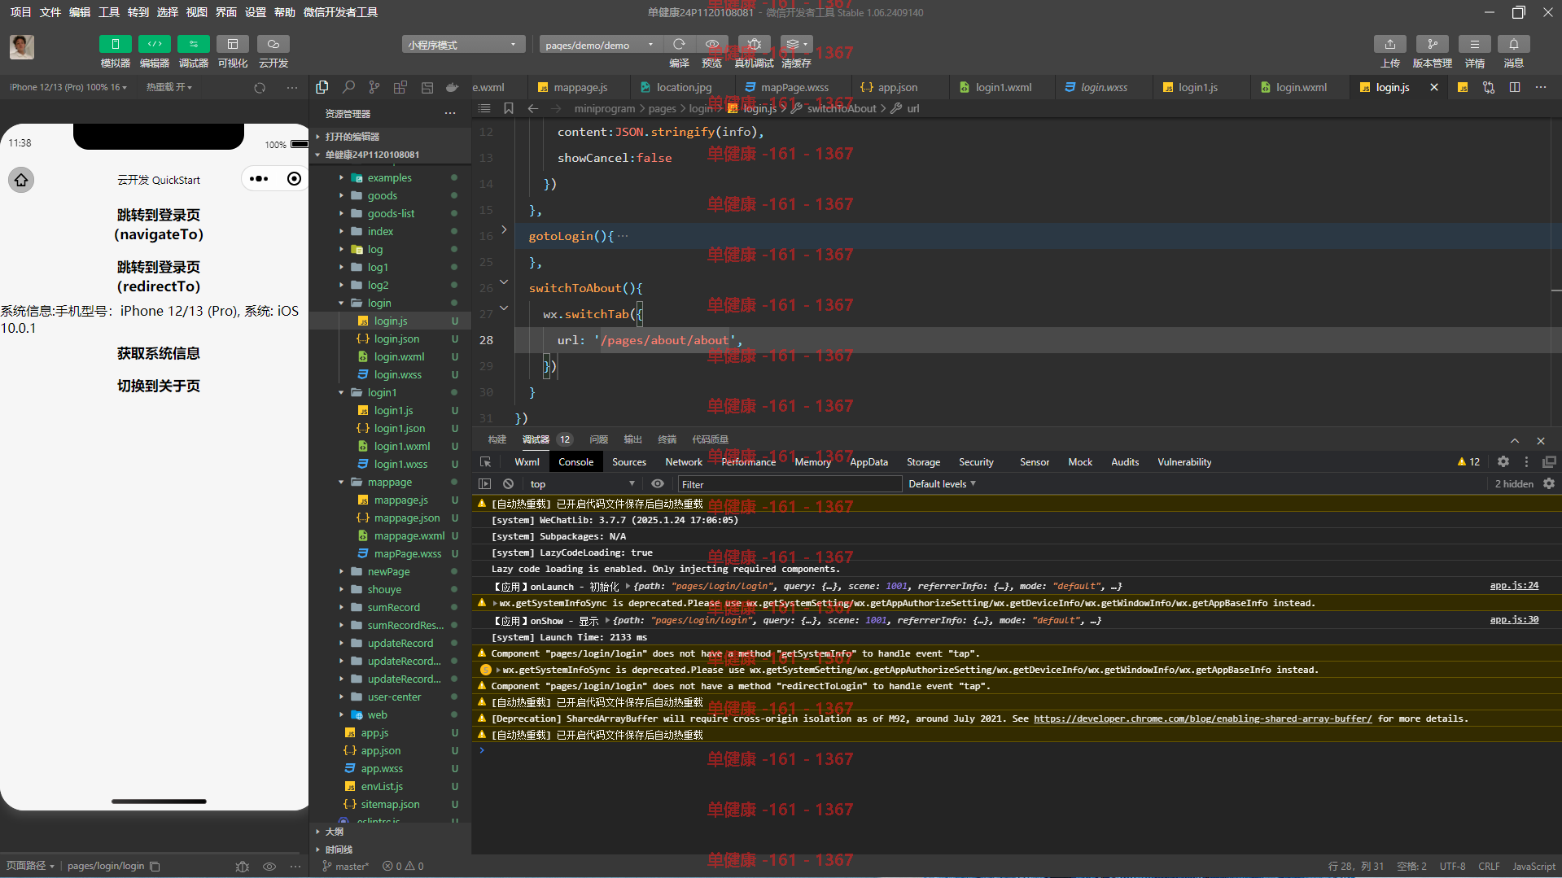Open project details (详情) panel
1562x878 pixels.
[x=1474, y=44]
